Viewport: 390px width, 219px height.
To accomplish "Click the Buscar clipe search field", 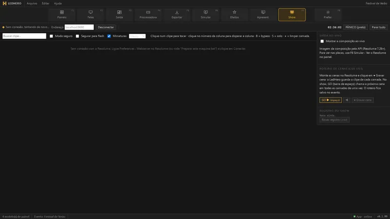I will pyautogui.click(x=24, y=36).
